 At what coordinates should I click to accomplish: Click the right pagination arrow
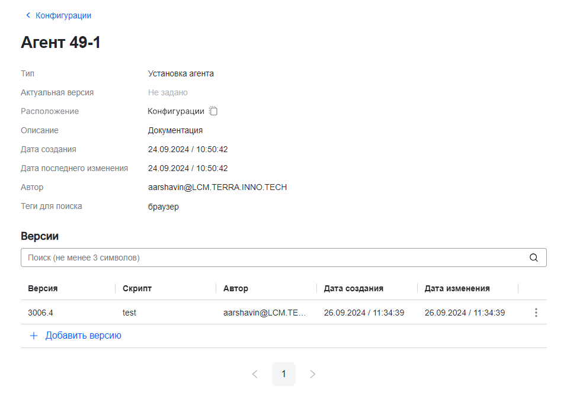pyautogui.click(x=312, y=374)
